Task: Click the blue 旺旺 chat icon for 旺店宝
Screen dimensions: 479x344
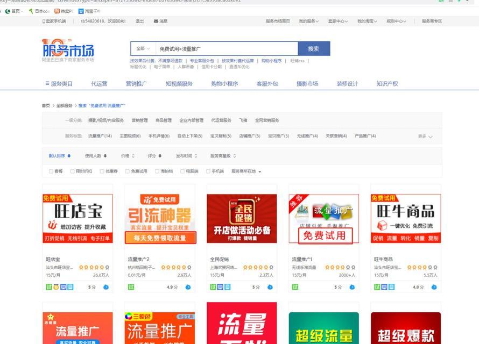Action: pyautogui.click(x=106, y=287)
